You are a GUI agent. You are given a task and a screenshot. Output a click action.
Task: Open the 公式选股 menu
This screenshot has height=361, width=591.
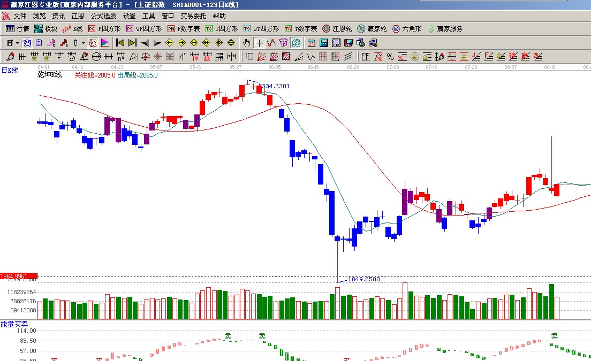pyautogui.click(x=103, y=16)
